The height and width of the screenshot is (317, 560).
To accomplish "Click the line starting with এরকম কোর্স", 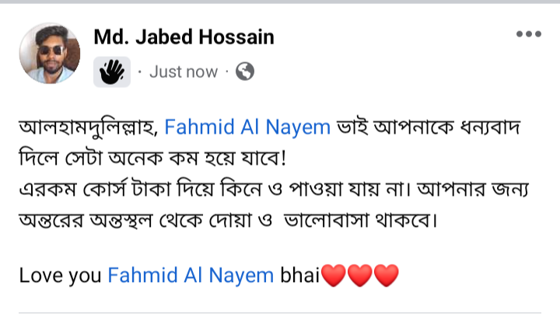I will pyautogui.click(x=274, y=189).
